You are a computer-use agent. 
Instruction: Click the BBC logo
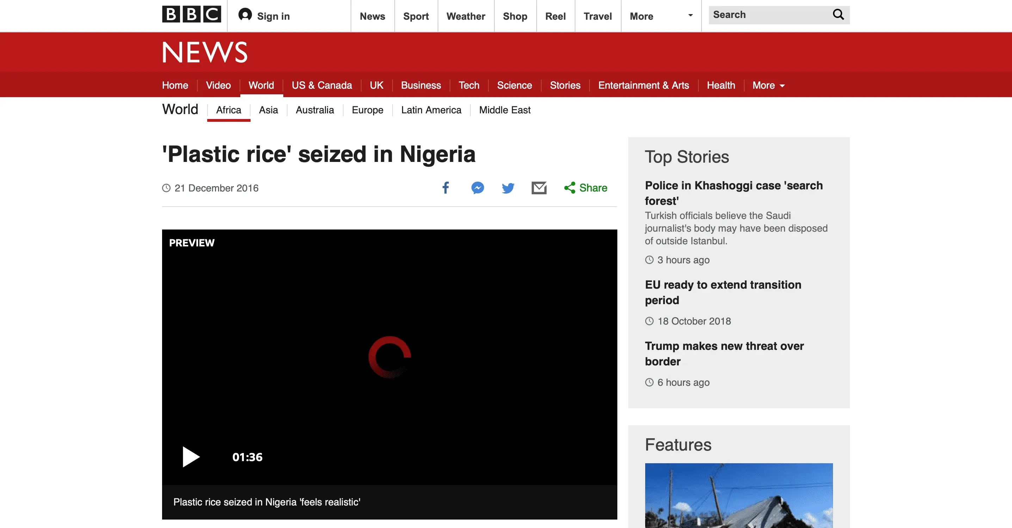click(x=191, y=14)
